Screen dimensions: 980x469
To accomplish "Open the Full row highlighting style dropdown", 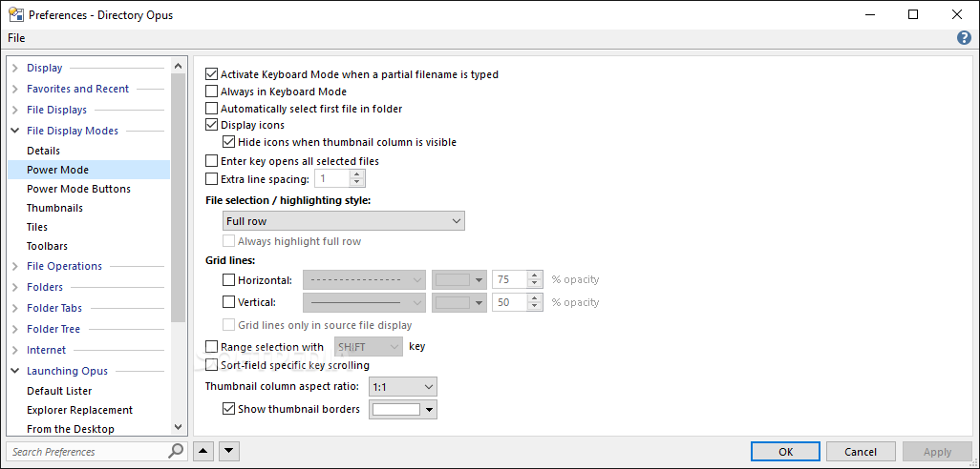I will click(x=343, y=221).
